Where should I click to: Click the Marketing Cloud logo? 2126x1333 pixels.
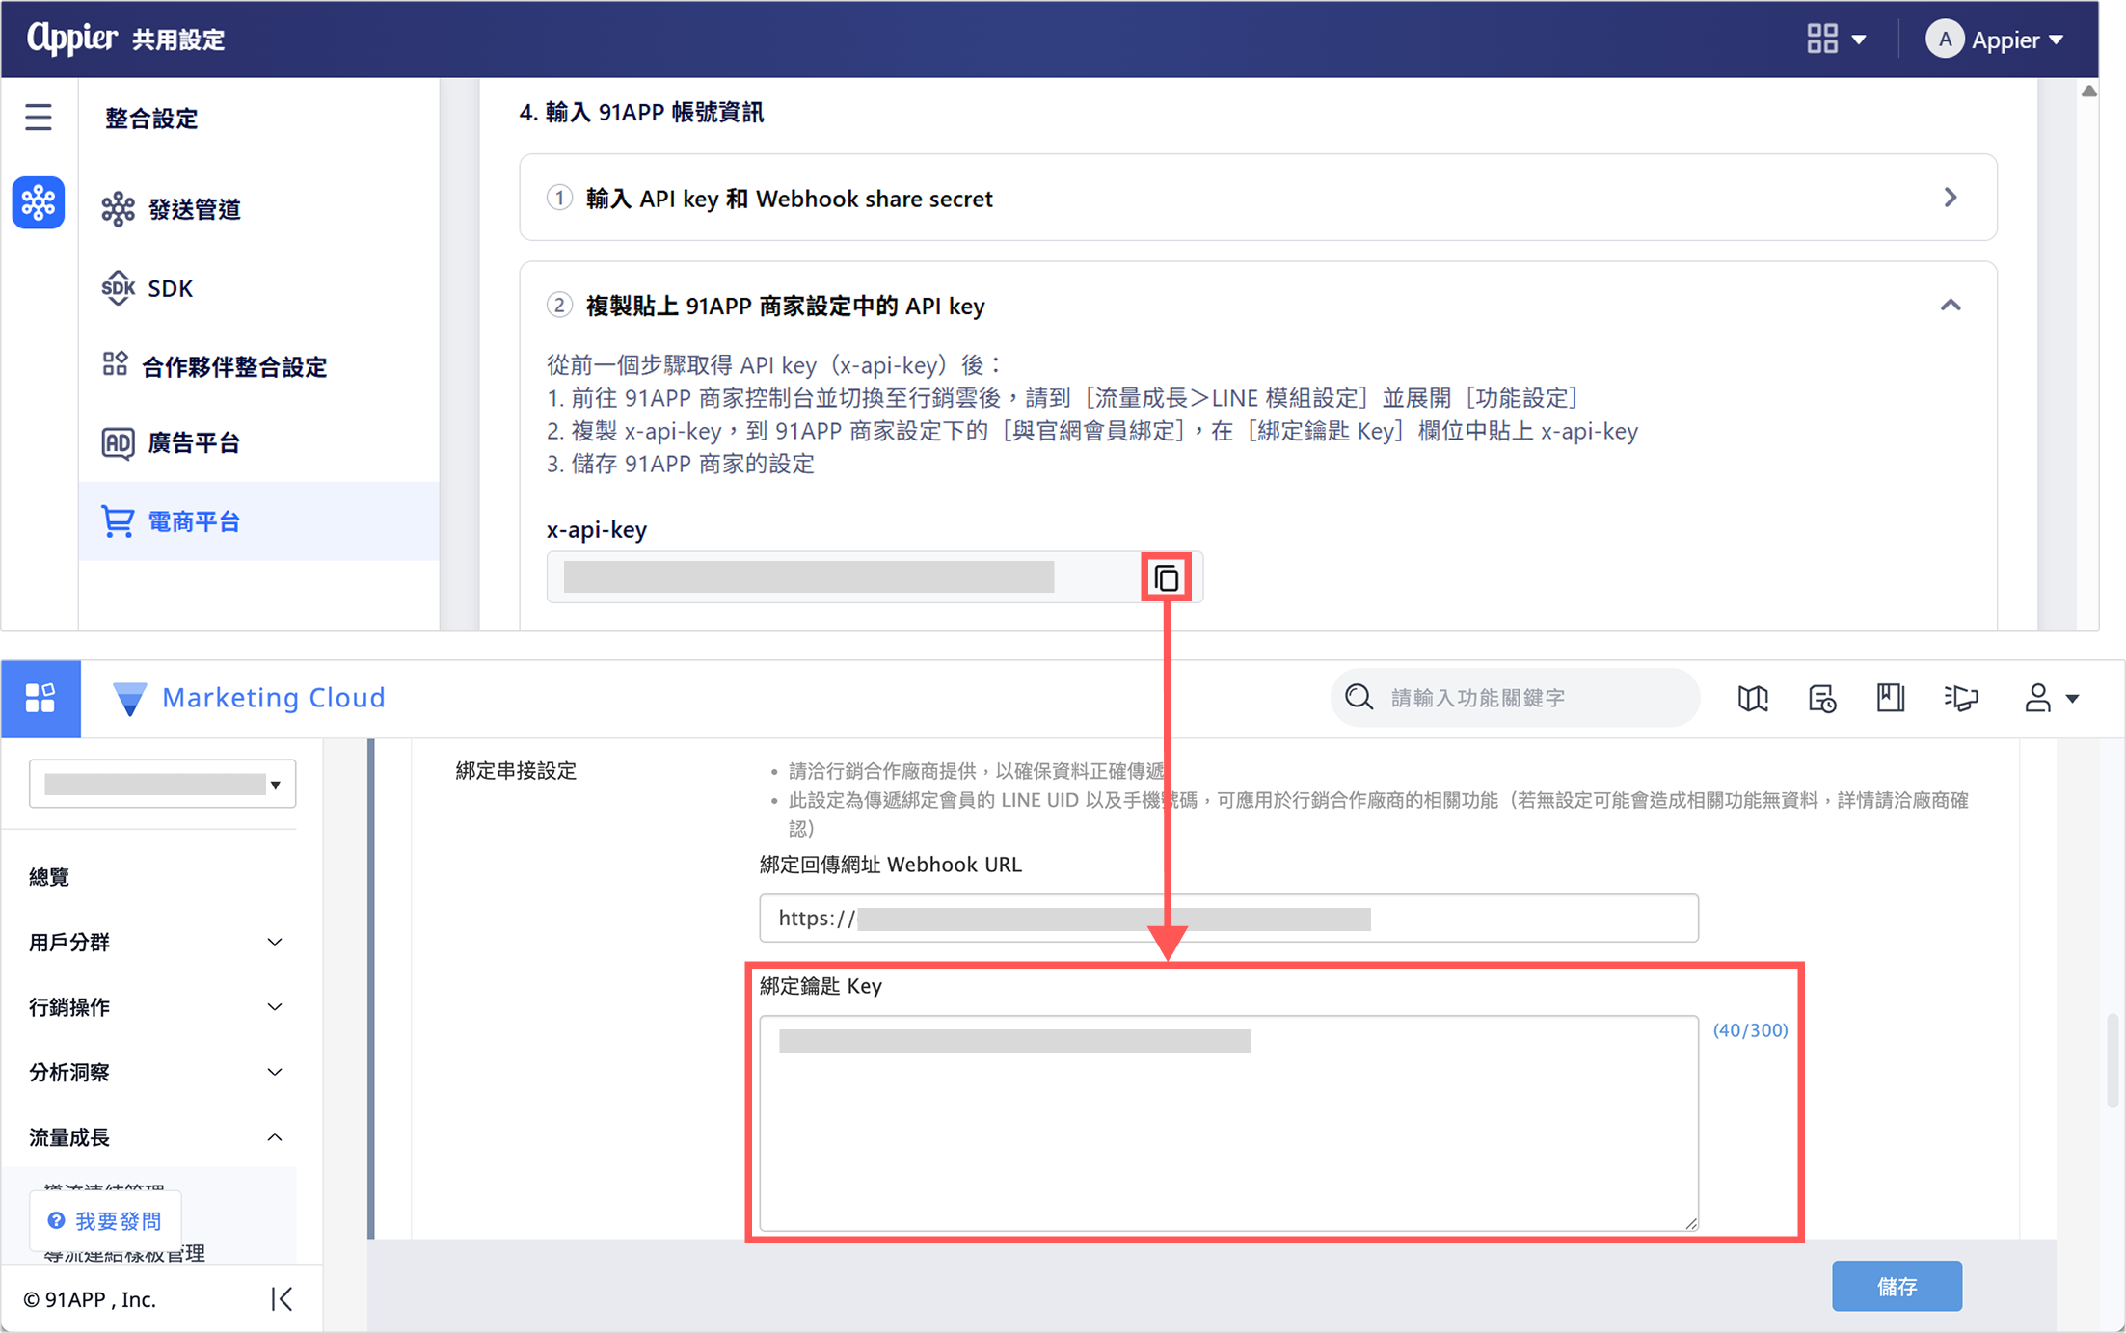pyautogui.click(x=249, y=698)
